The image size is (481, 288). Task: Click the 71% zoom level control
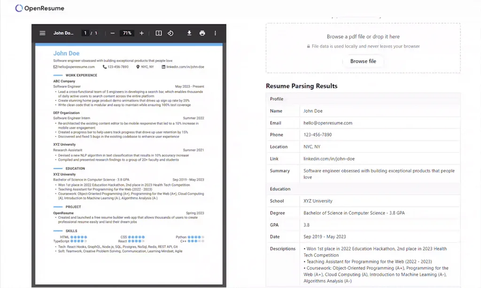tap(128, 33)
